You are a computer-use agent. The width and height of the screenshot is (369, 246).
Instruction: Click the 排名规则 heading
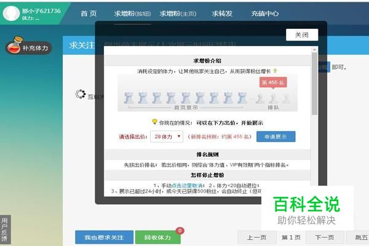(x=207, y=154)
